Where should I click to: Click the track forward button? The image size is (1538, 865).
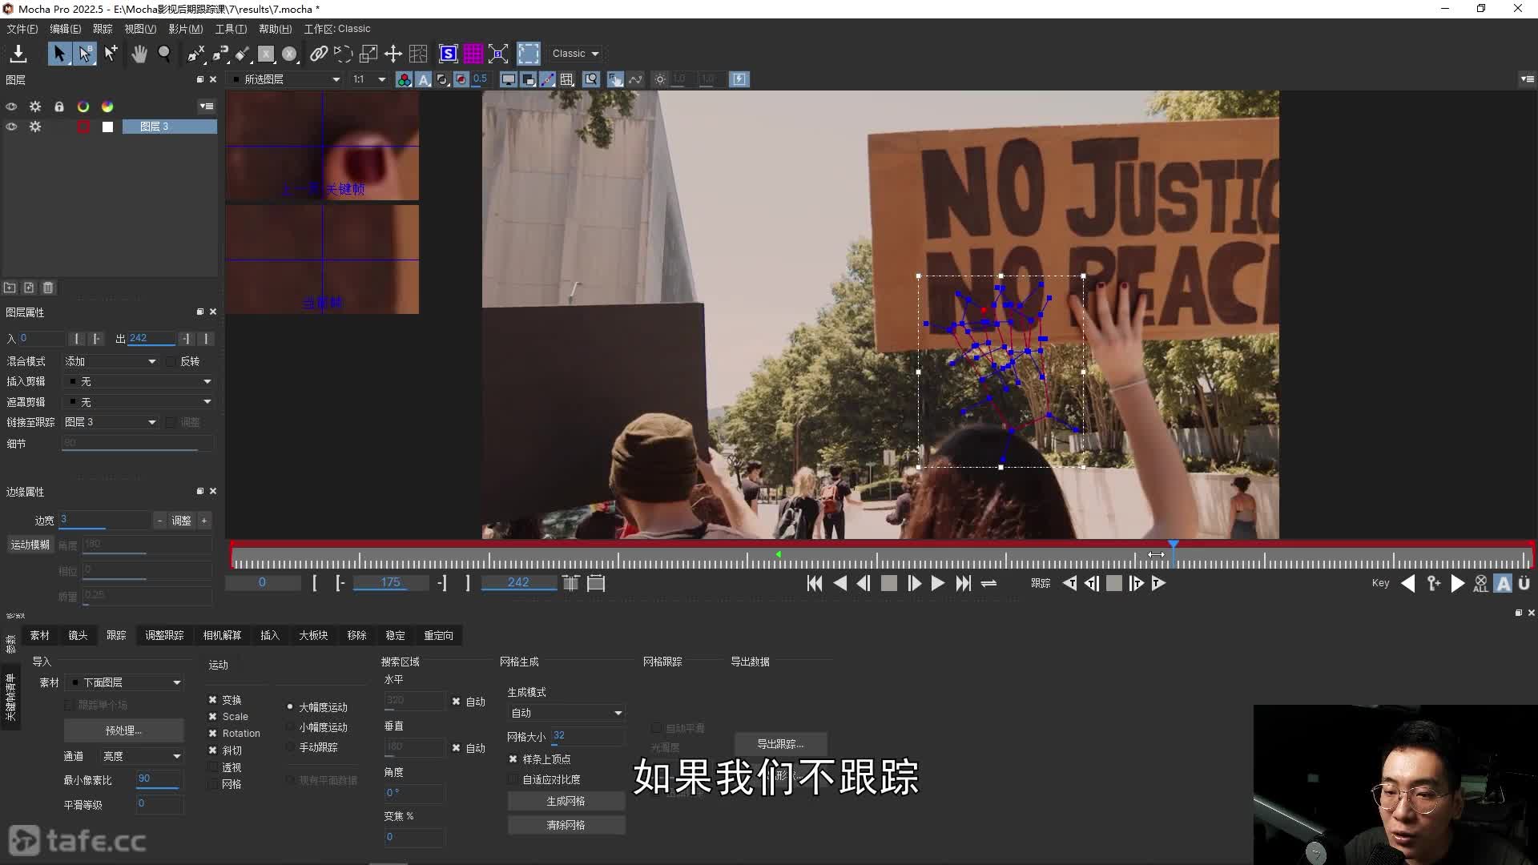tap(1158, 583)
